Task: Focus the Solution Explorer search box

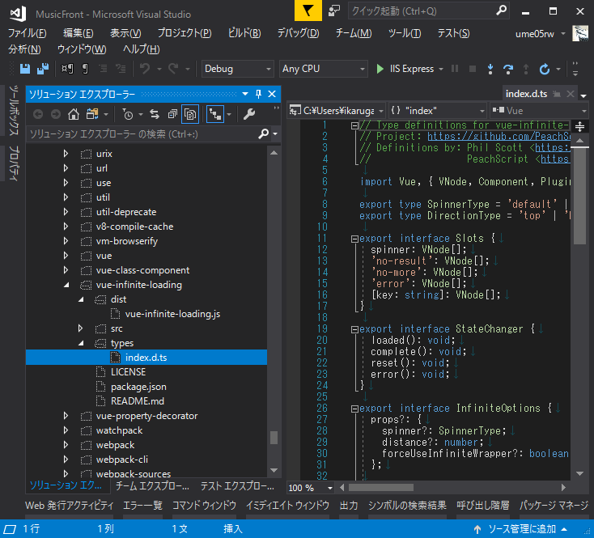Action: point(143,134)
